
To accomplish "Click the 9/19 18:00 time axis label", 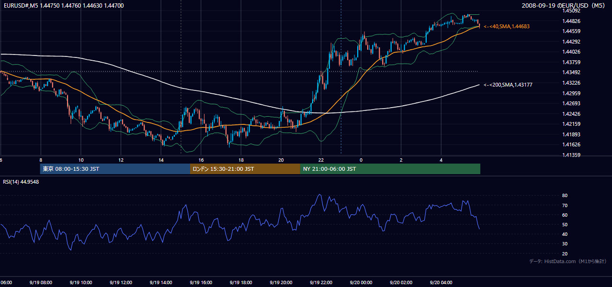I will point(241,283).
